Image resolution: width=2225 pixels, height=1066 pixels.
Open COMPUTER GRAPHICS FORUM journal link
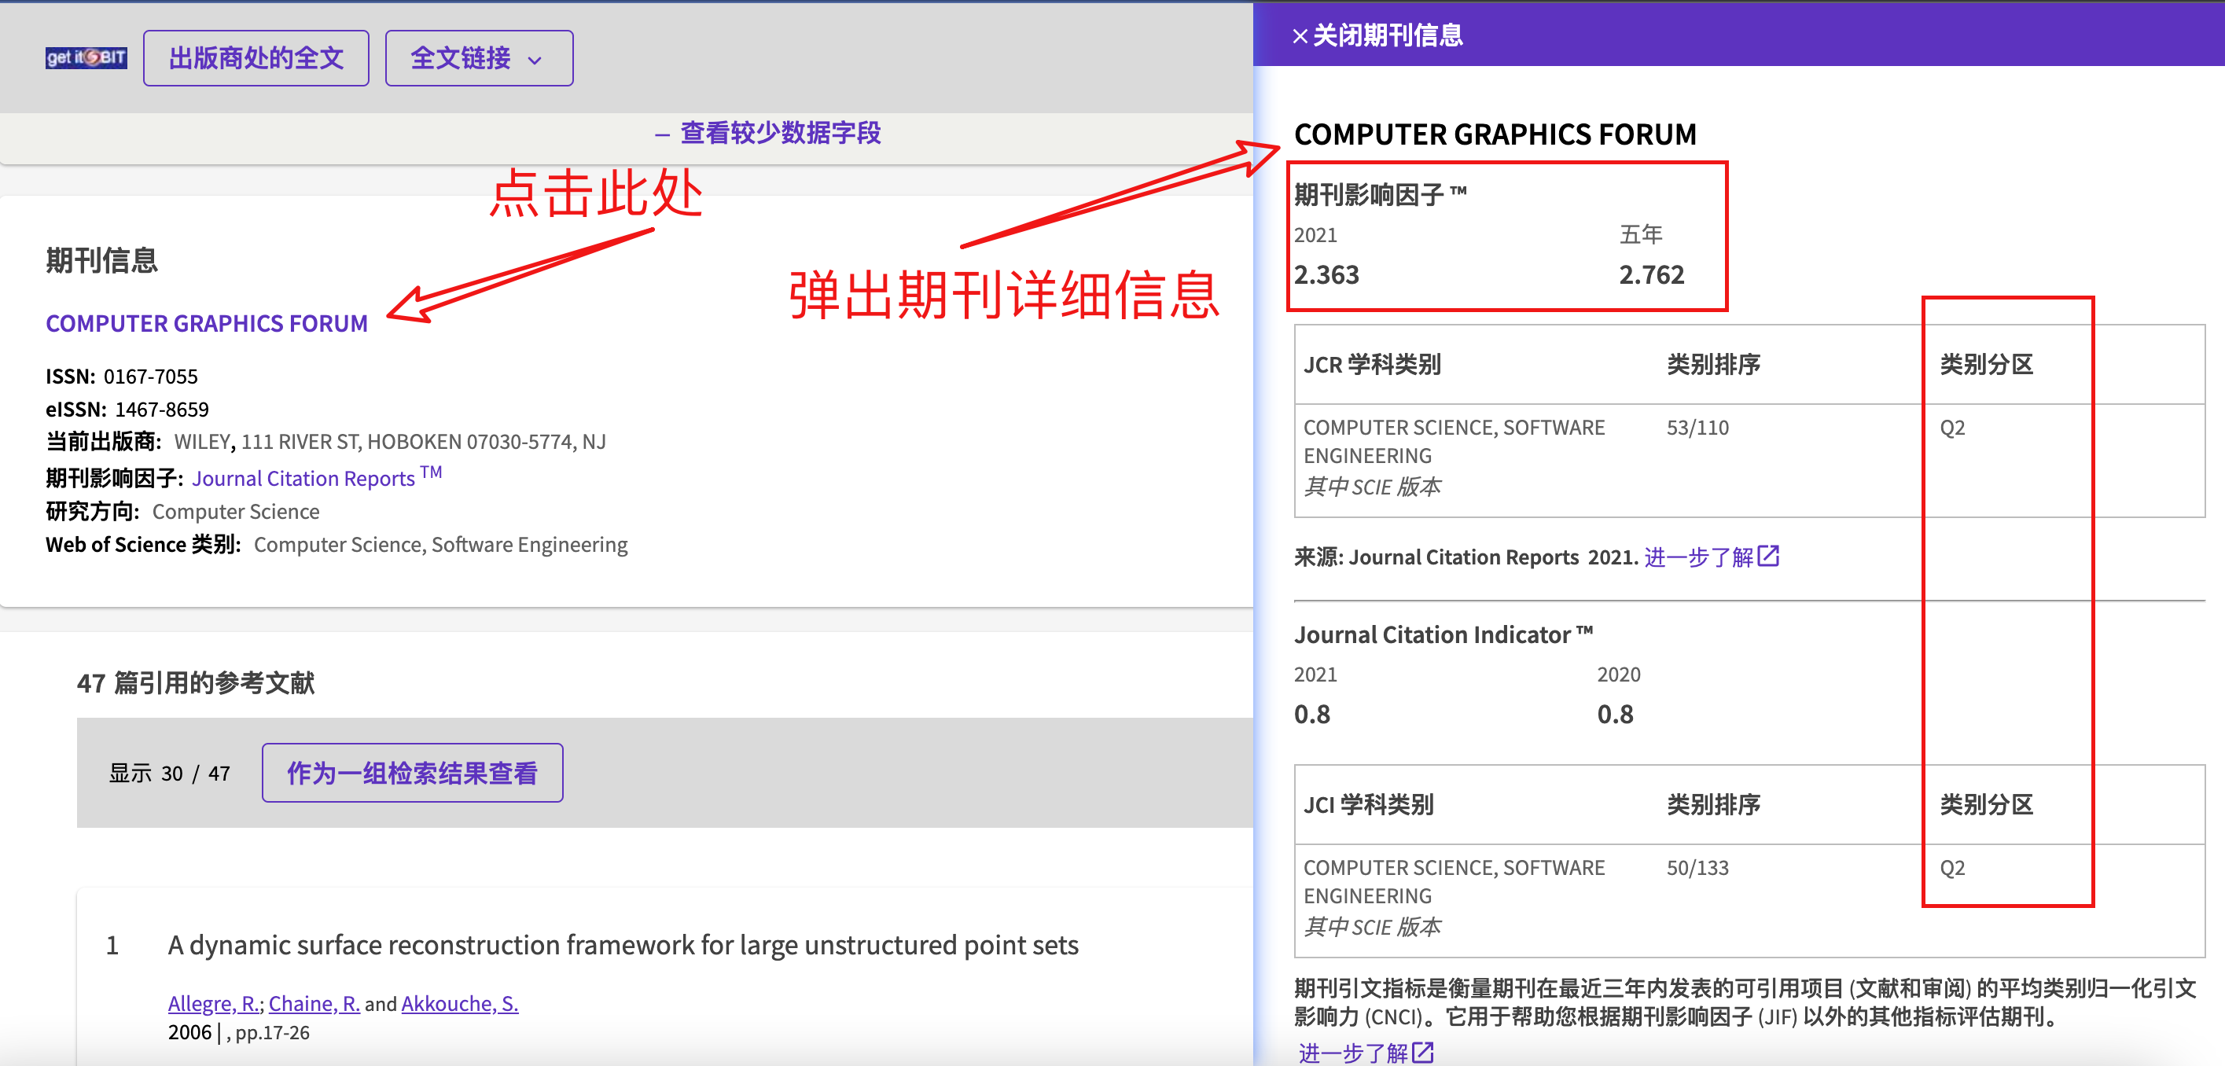[207, 323]
